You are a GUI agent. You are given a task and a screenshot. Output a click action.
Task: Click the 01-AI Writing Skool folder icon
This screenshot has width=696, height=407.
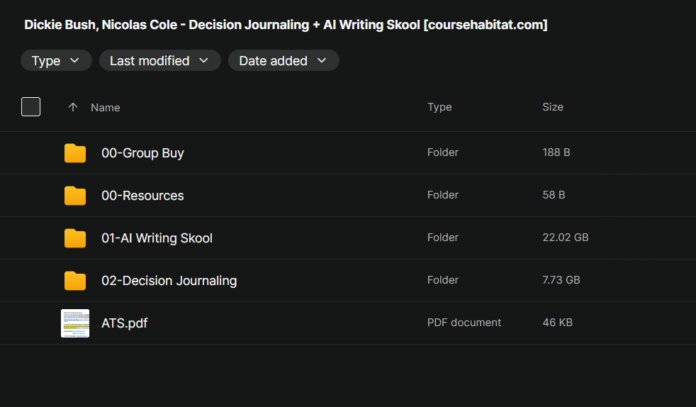tap(75, 238)
